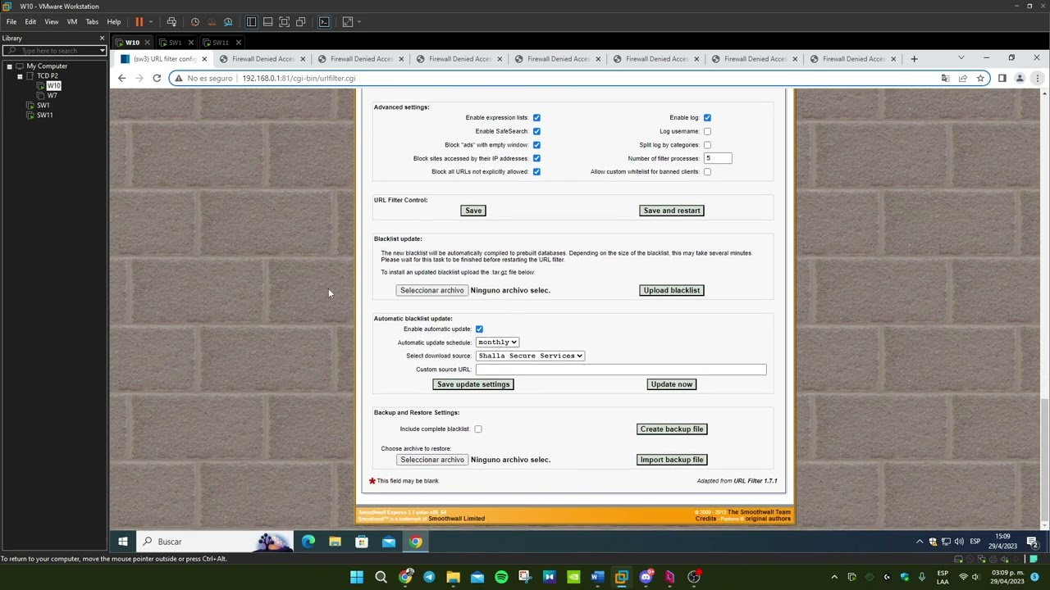Open File Explorer in guest taskbar
Viewport: 1050px width, 590px height.
[x=335, y=542]
